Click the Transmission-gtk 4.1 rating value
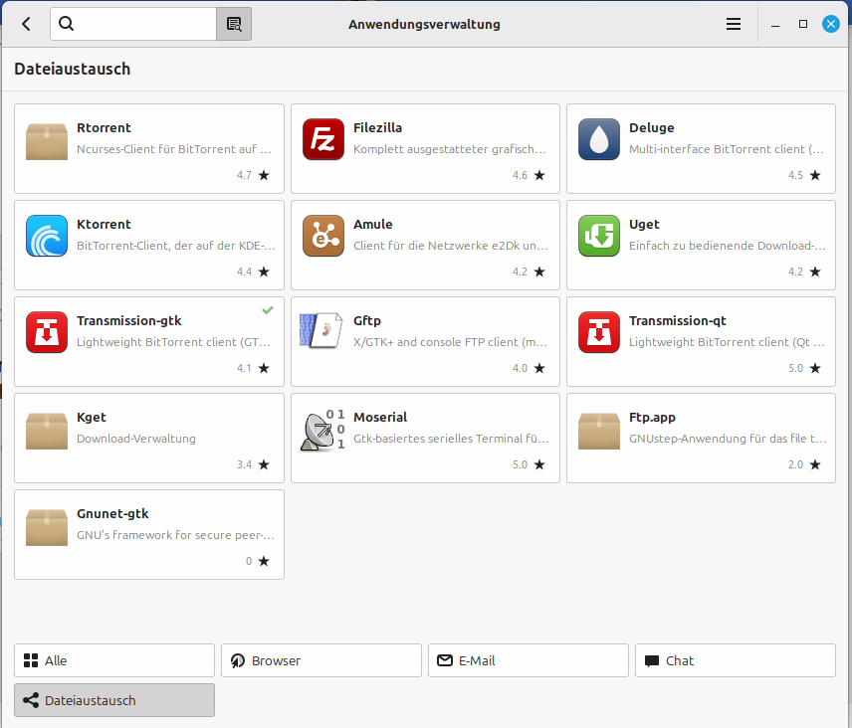Screen dimensions: 852x728 point(244,368)
